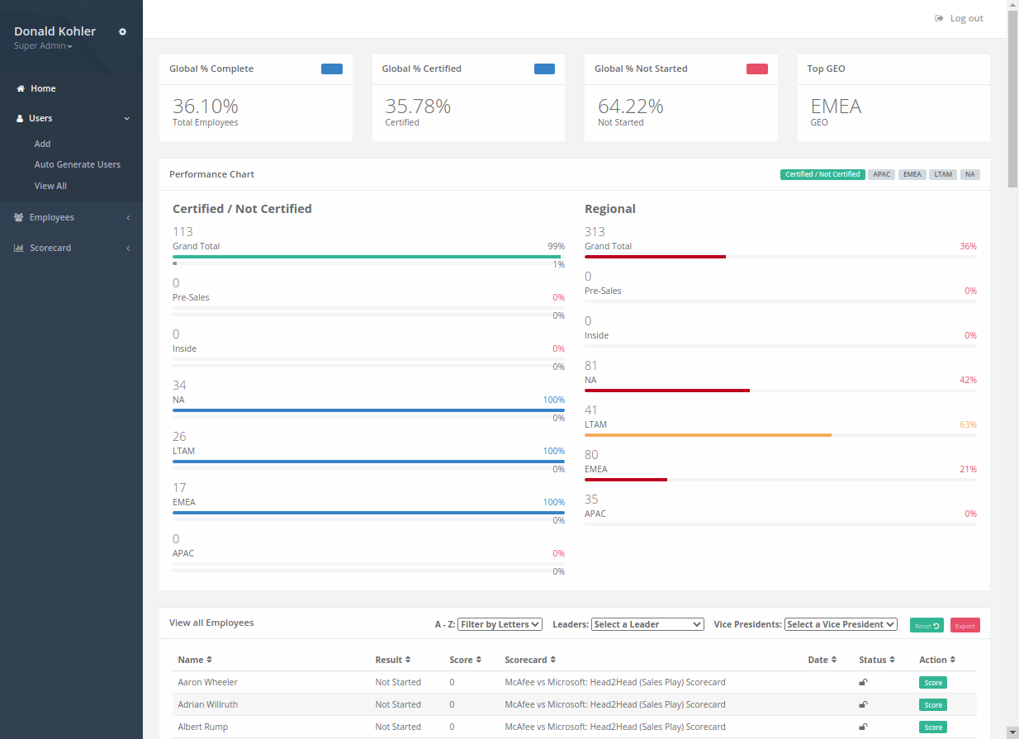Expand the Employees menu chevron
The width and height of the screenshot is (1019, 739).
point(128,218)
